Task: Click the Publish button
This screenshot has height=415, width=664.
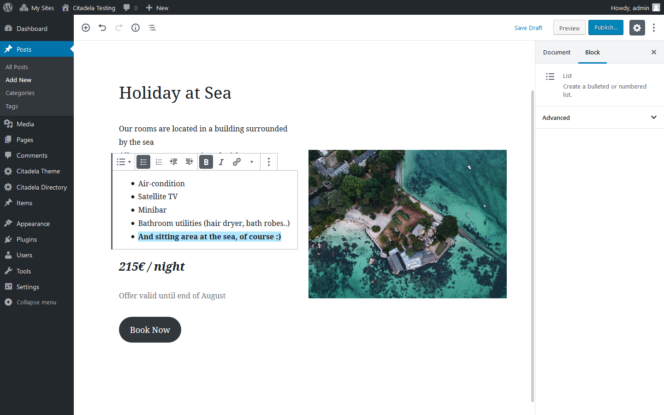Action: tap(605, 28)
